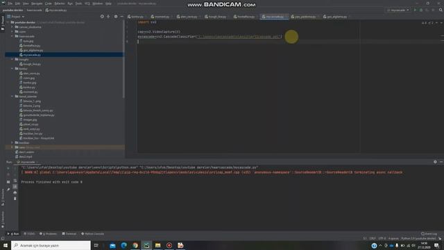
Task: Open the Event Log button
Action: (429, 234)
